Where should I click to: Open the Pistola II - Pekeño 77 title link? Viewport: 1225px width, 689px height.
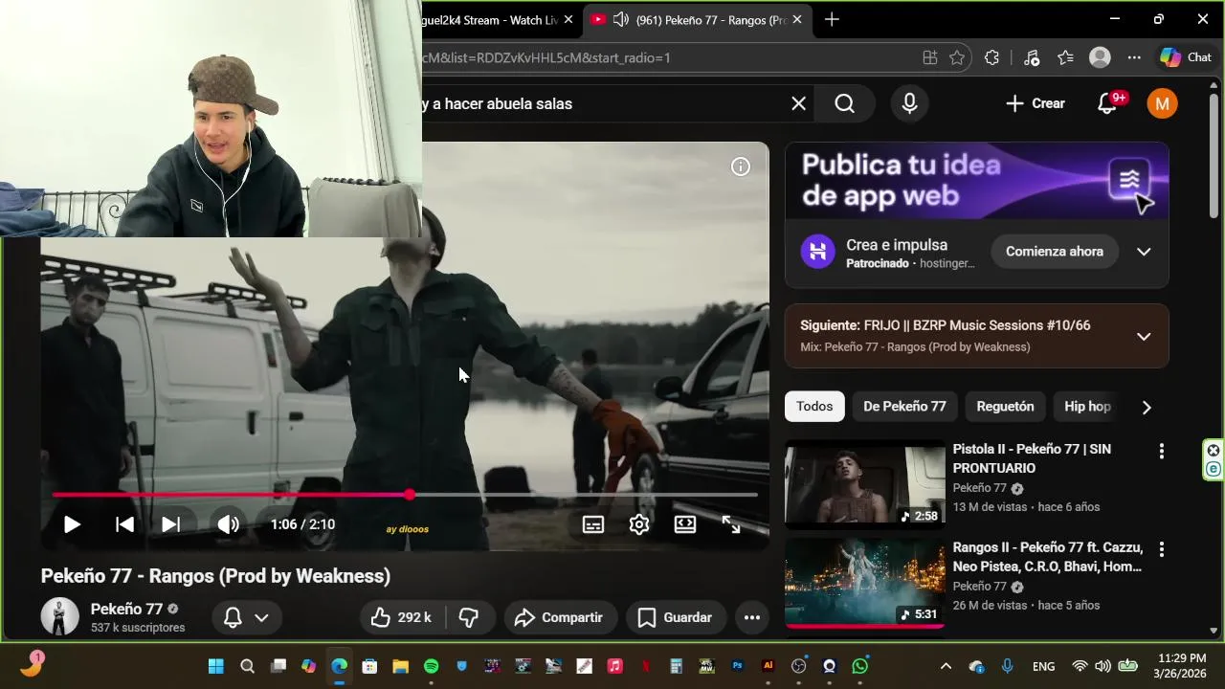[1032, 458]
